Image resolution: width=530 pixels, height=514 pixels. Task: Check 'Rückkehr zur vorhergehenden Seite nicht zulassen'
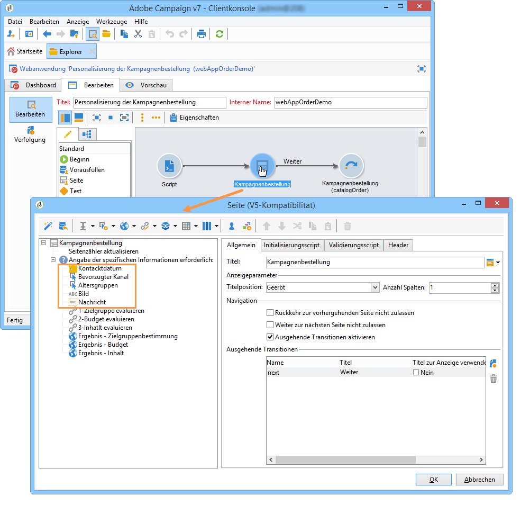tap(270, 313)
